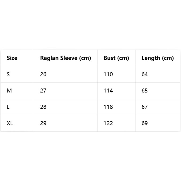
Task: Click the Size column header
Action: [12, 58]
